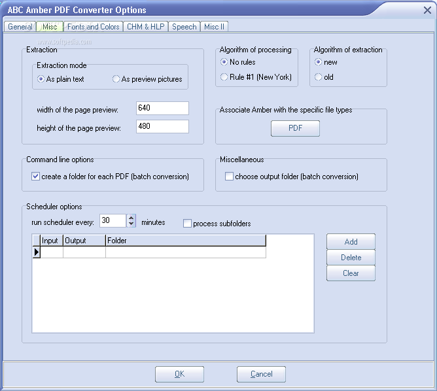Click the Output column header
Viewport: 437px width, 391px height.
[84, 241]
